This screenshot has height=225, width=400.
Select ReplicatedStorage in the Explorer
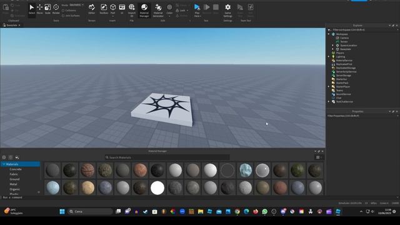click(346, 68)
